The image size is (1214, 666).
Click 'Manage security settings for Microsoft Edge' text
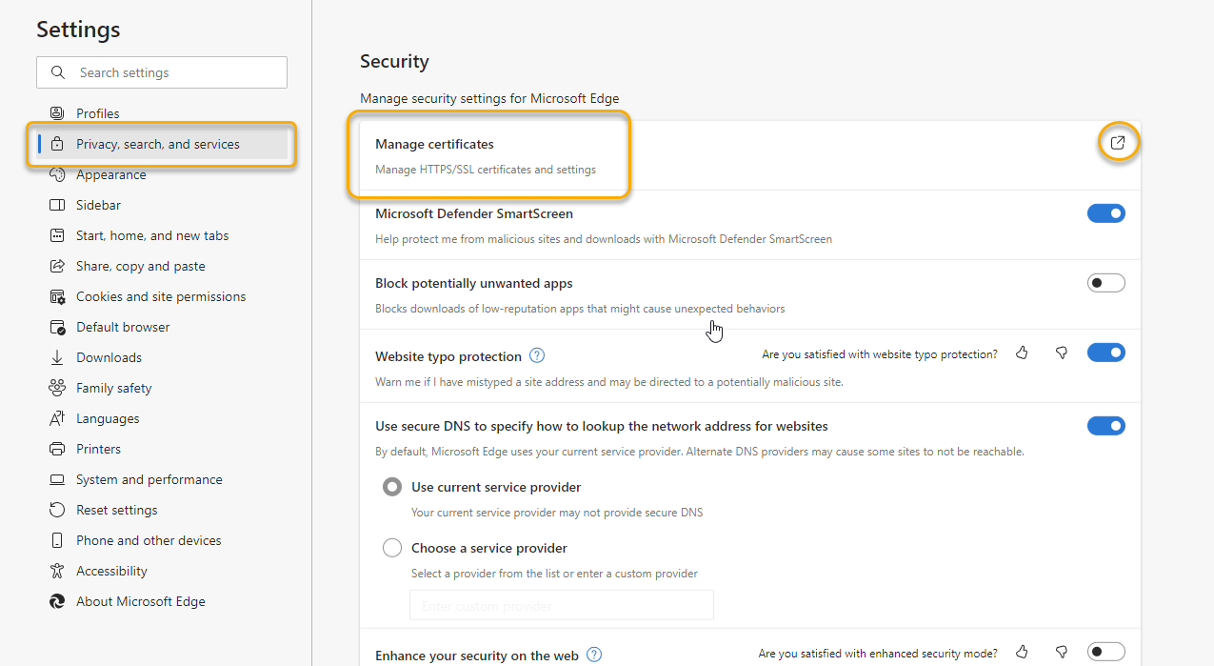489,98
